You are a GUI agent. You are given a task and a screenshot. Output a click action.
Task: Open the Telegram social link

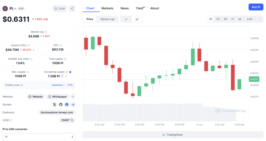pyautogui.click(x=73, y=105)
